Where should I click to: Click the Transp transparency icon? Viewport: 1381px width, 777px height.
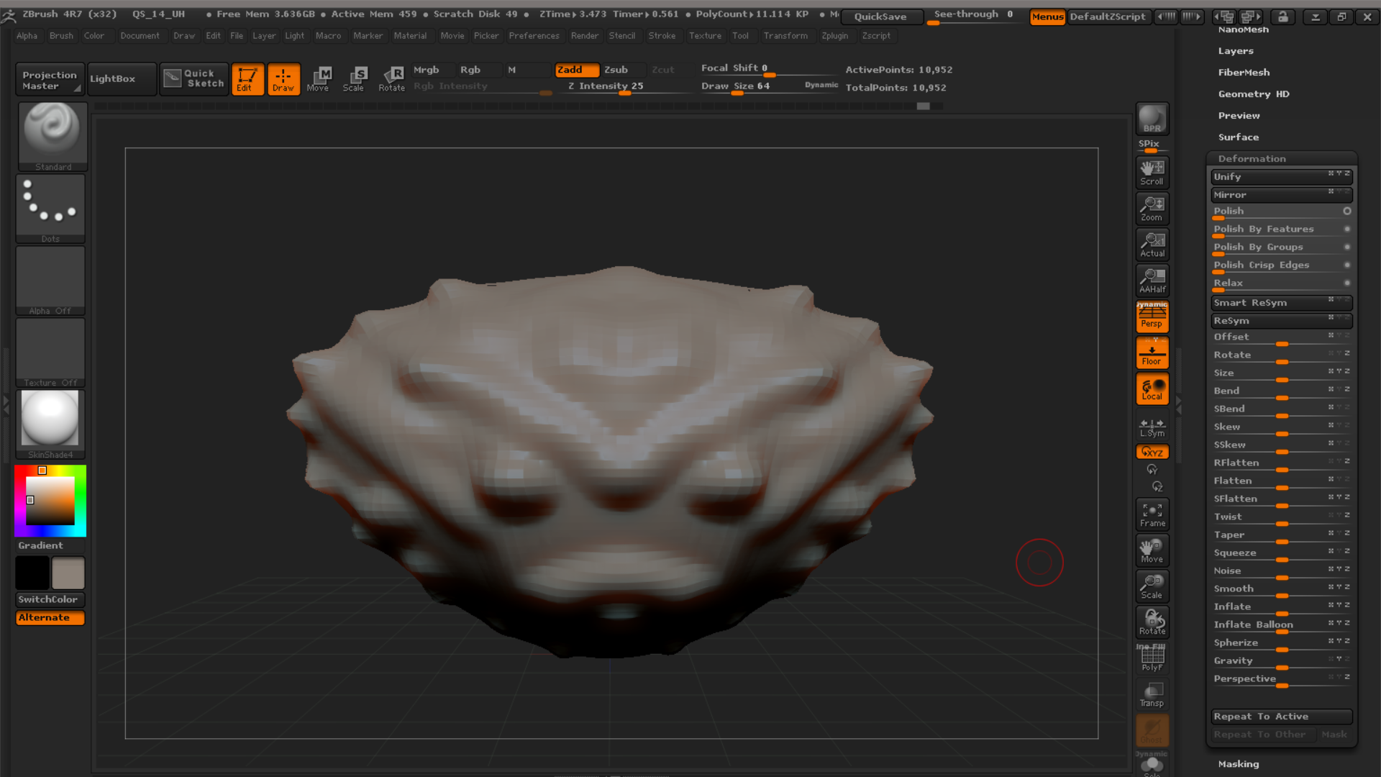point(1152,693)
